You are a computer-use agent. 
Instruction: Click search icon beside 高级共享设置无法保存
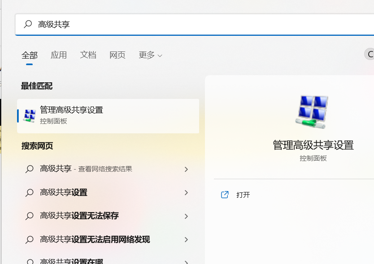[30, 216]
